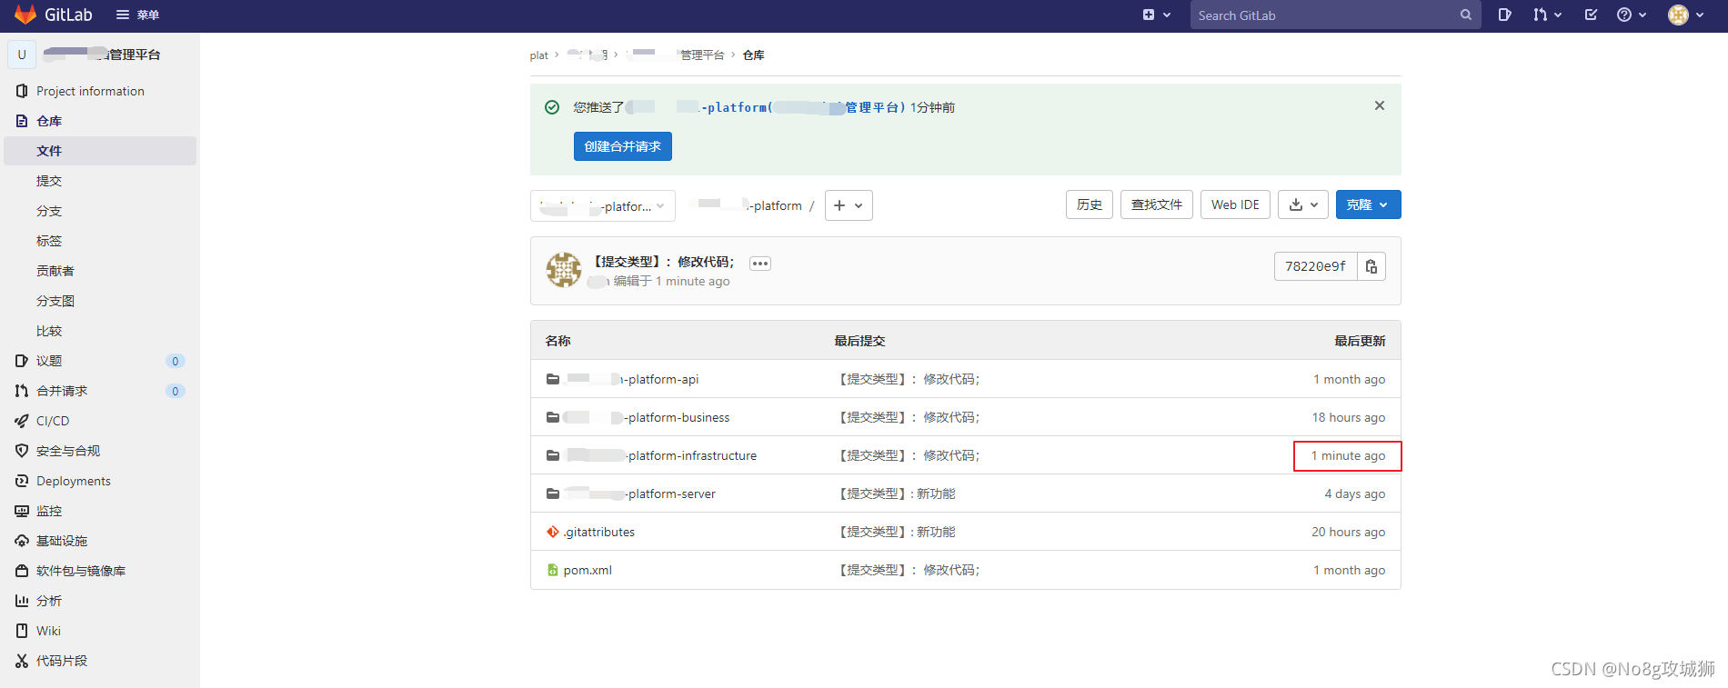Open 软件包与镜像库 in sidebar
The width and height of the screenshot is (1728, 688).
pyautogui.click(x=81, y=571)
